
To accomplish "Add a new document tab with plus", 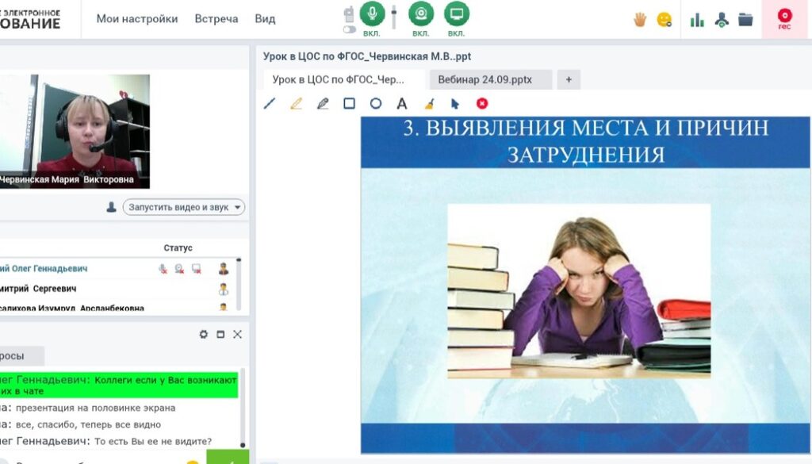I will click(x=569, y=80).
